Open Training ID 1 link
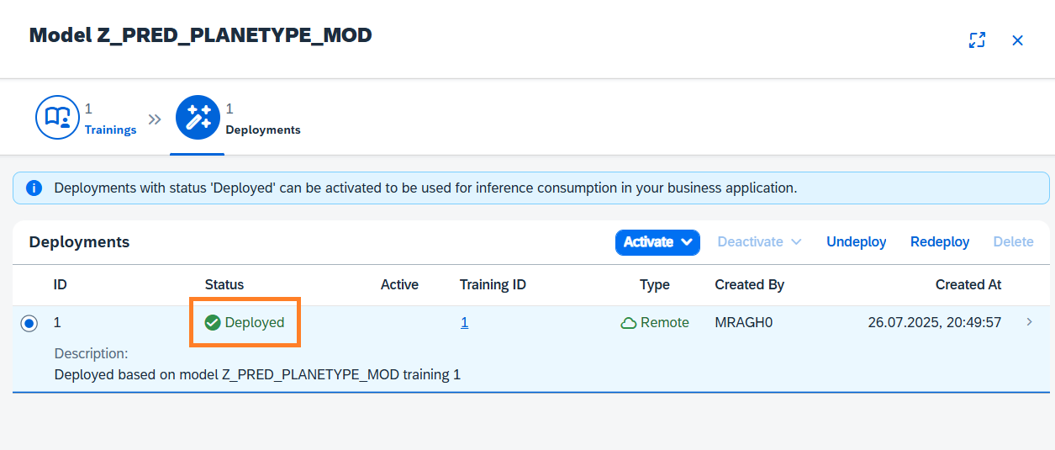 point(465,323)
